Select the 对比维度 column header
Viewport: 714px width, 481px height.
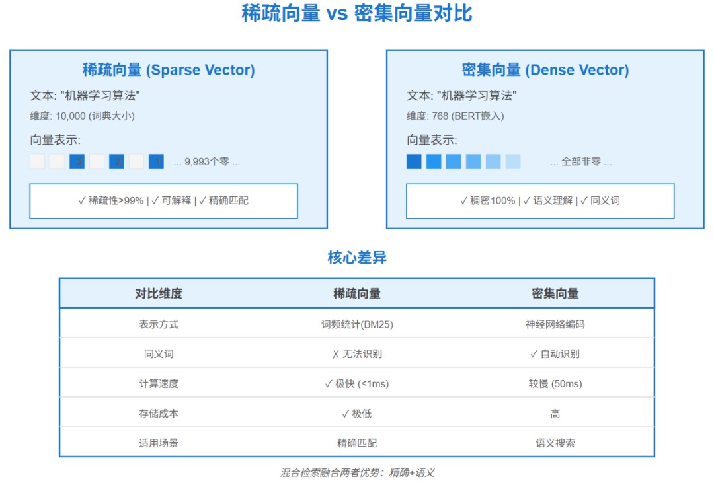point(159,294)
